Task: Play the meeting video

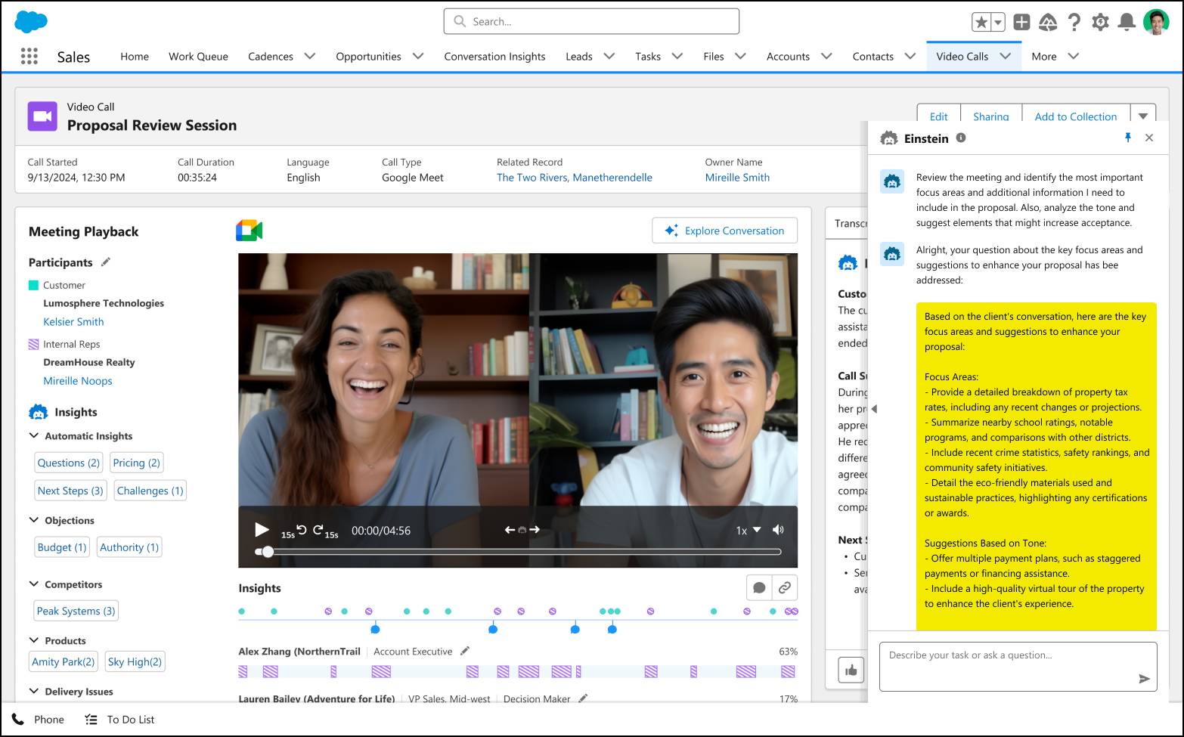Action: pyautogui.click(x=262, y=530)
